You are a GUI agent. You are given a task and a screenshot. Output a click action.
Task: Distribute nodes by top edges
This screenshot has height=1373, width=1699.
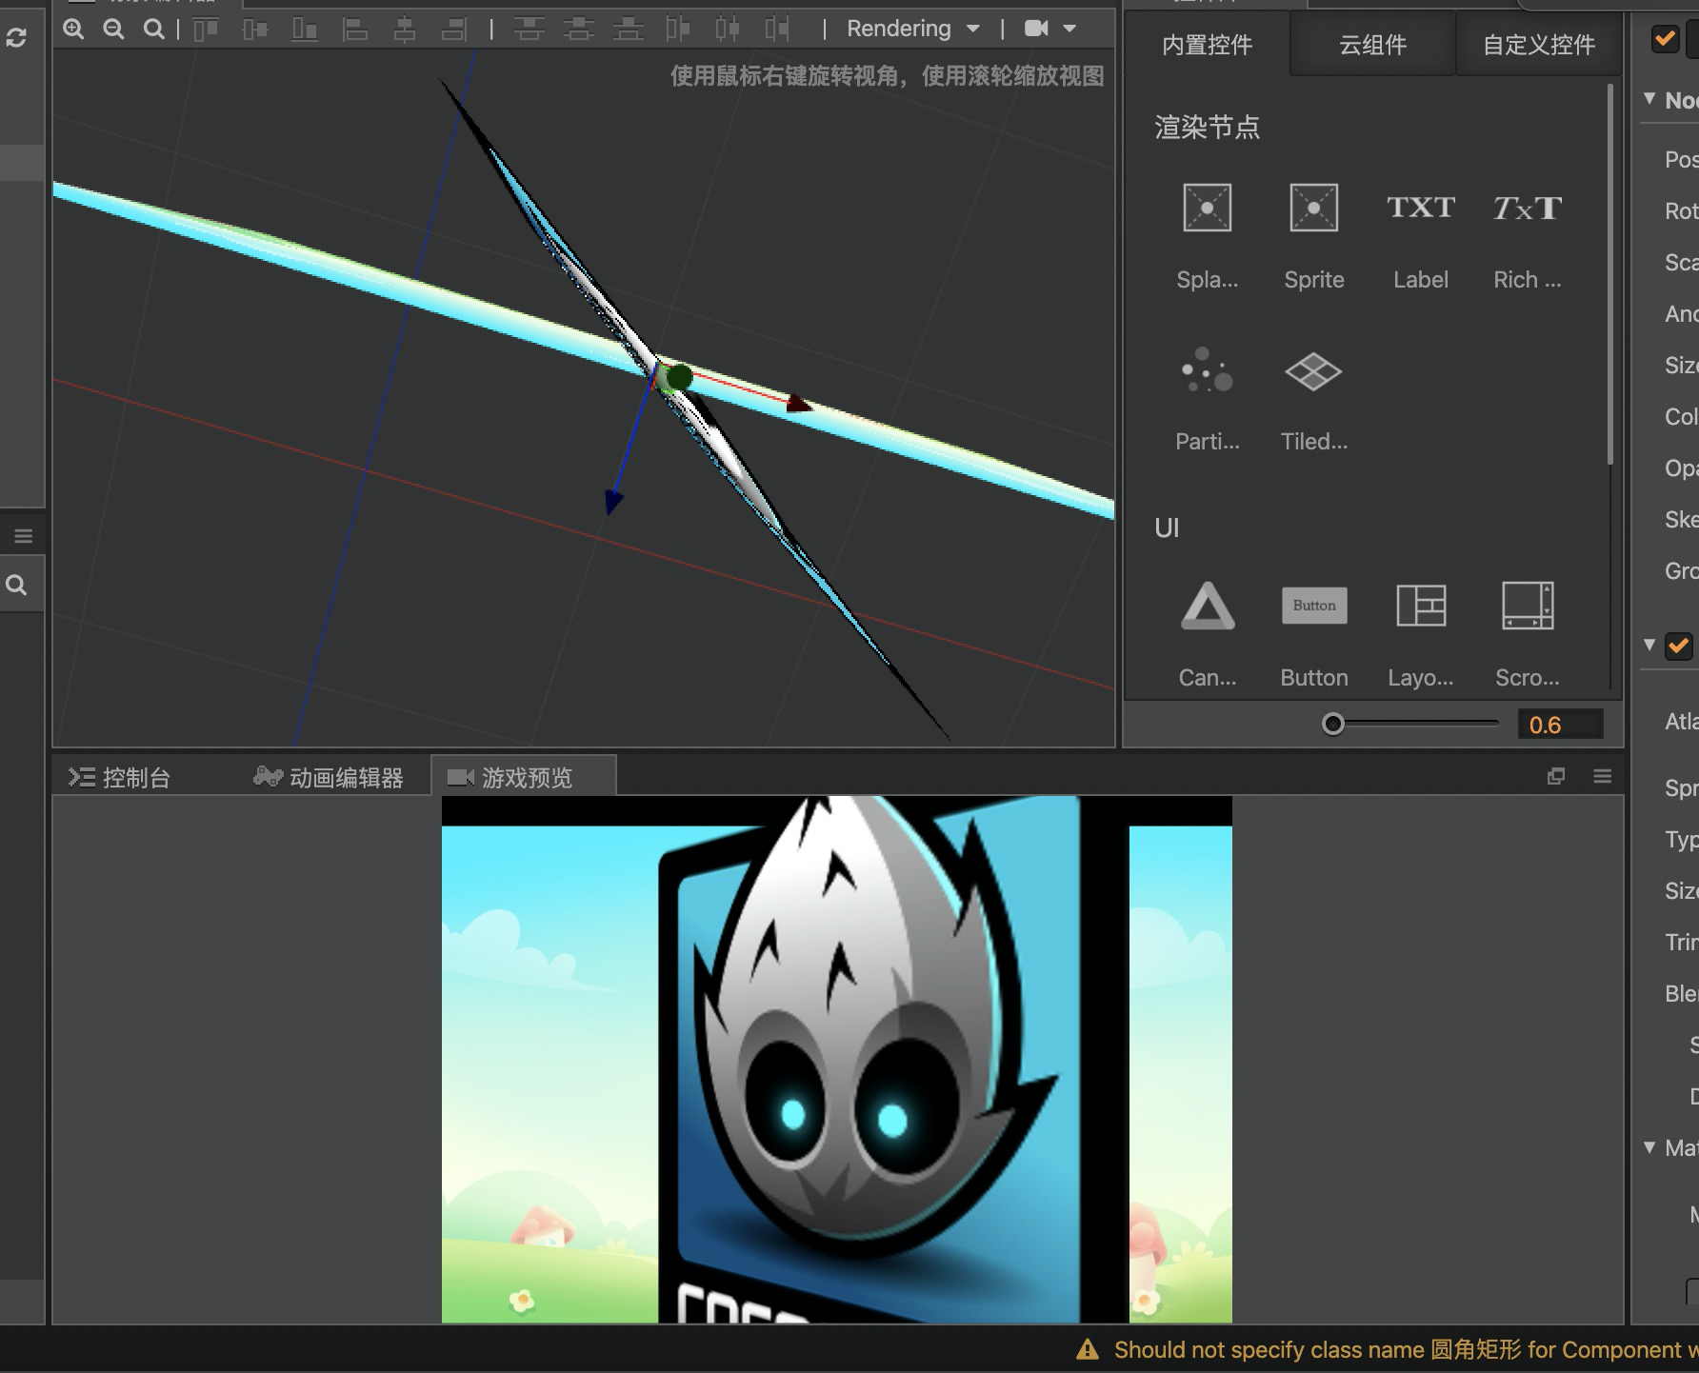[x=530, y=30]
